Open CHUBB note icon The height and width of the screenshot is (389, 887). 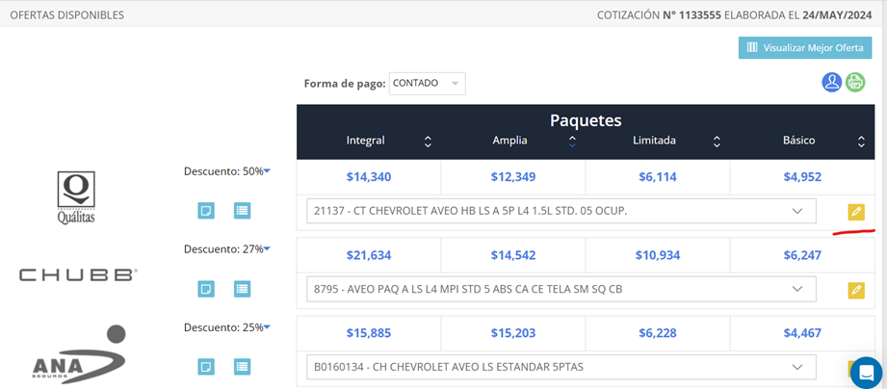click(x=206, y=289)
